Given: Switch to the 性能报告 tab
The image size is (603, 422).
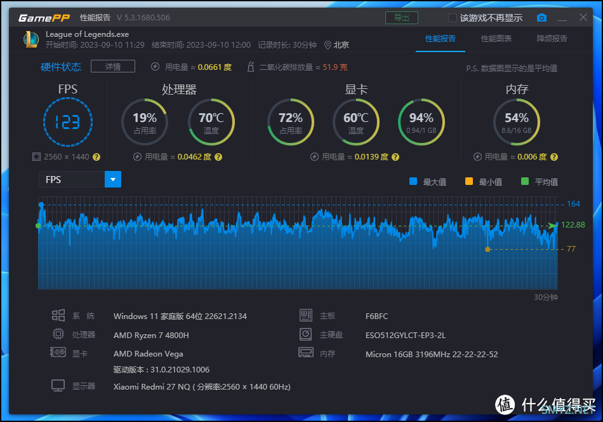Looking at the screenshot, I should [441, 39].
